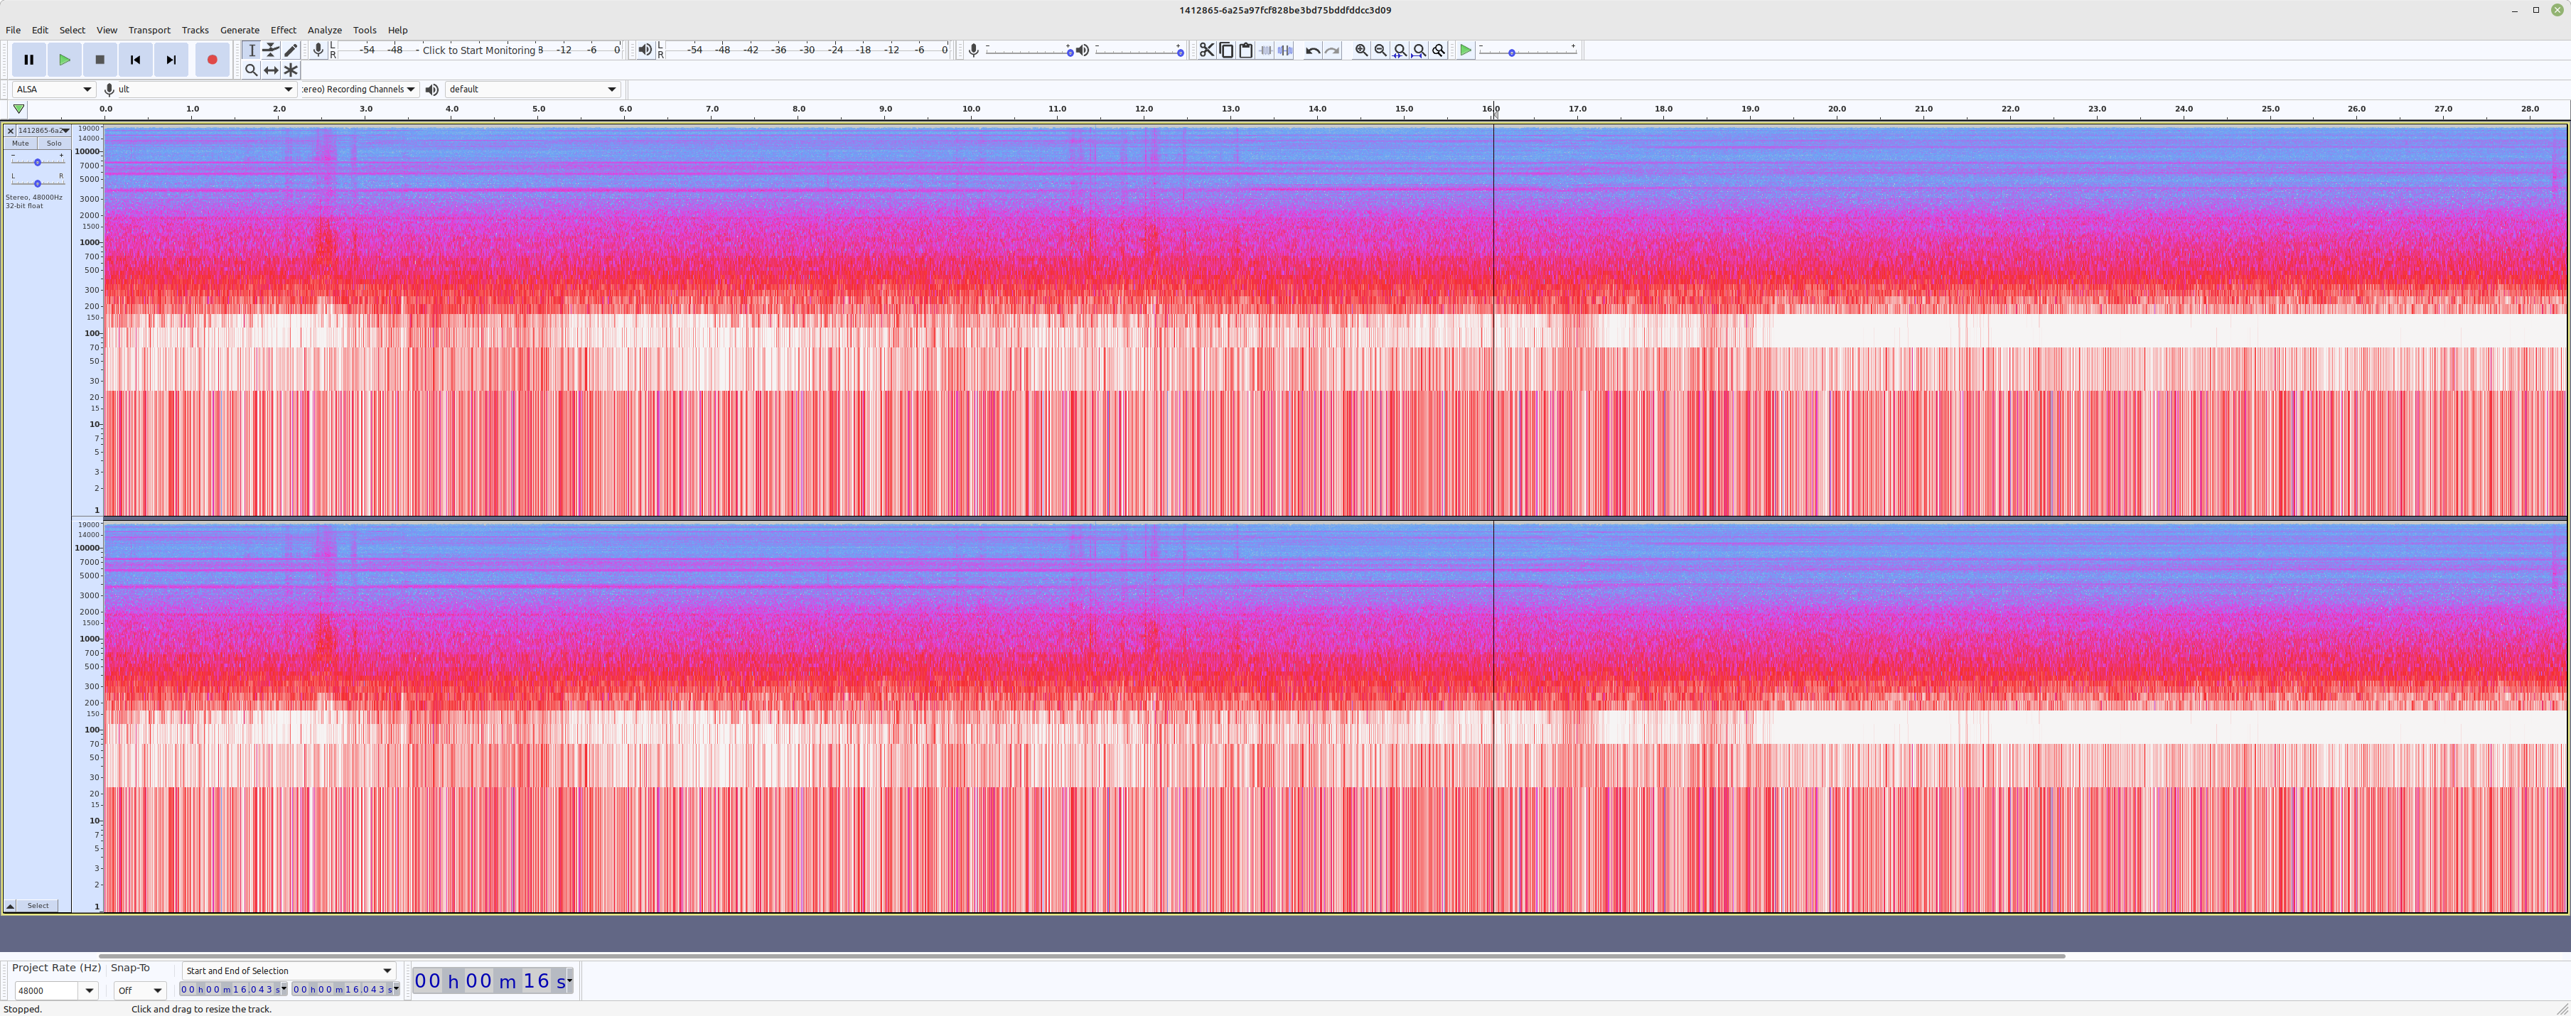The height and width of the screenshot is (1016, 2571).
Task: Cut selection with the scissors icon
Action: 1207,50
